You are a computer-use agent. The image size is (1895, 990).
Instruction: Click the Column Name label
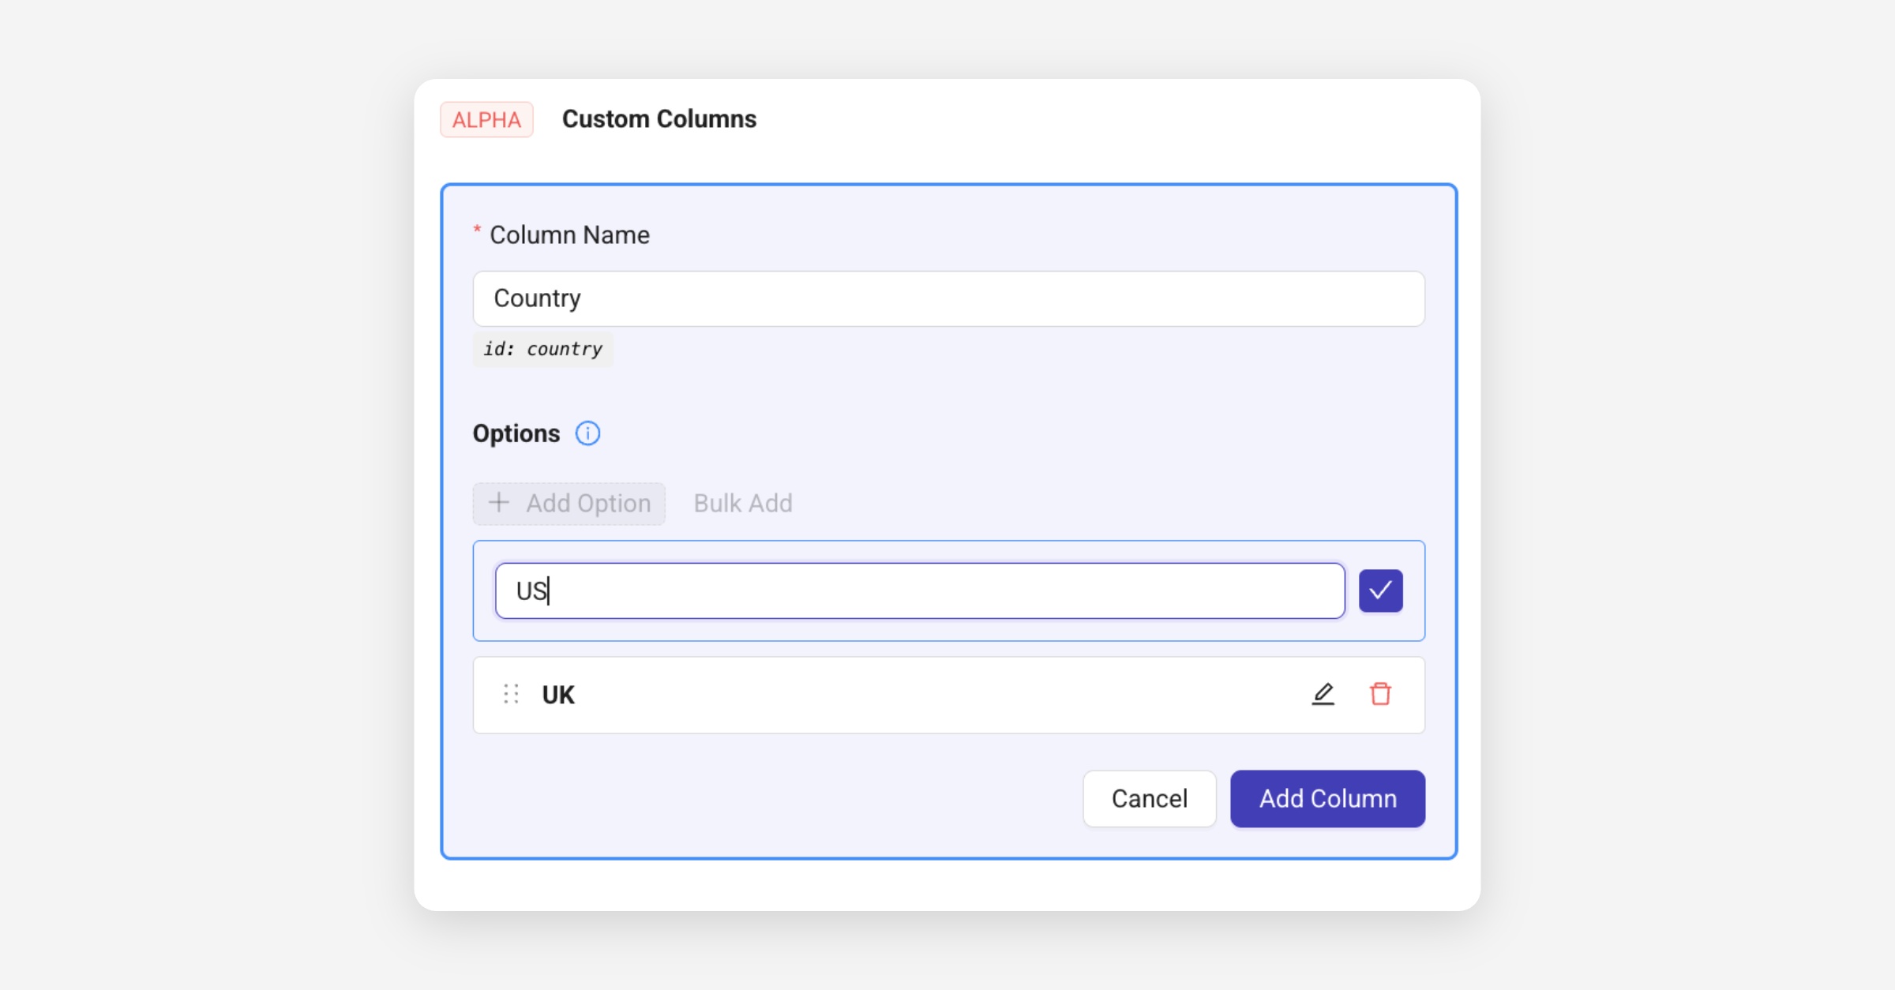(569, 235)
